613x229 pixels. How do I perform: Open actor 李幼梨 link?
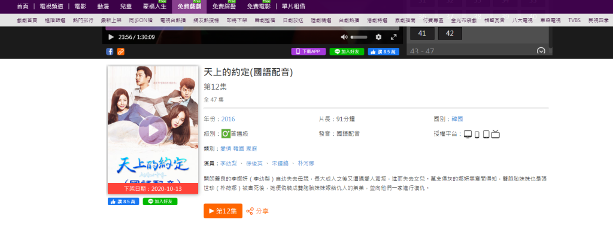tap(228, 163)
